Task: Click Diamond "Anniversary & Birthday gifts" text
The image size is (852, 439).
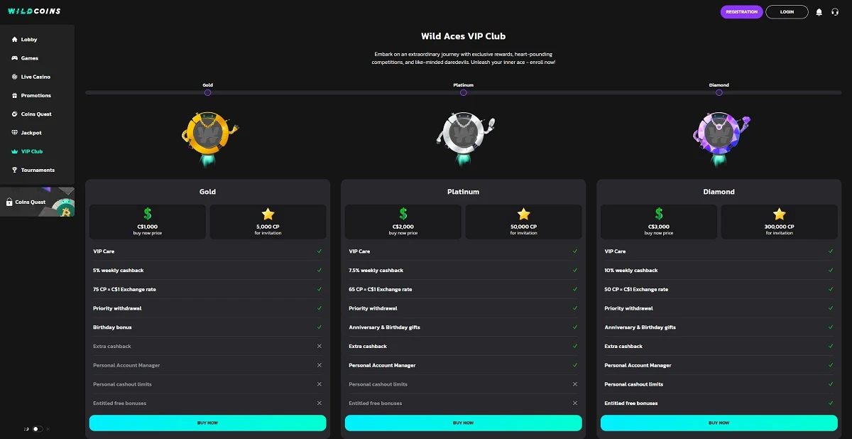Action: (640, 327)
